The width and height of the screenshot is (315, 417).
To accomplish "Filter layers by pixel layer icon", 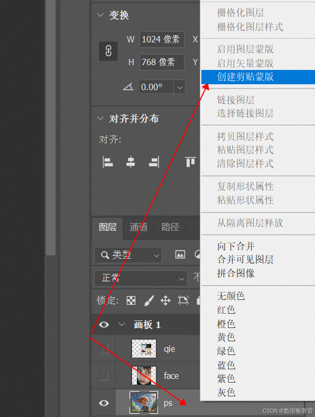I will pyautogui.click(x=180, y=254).
